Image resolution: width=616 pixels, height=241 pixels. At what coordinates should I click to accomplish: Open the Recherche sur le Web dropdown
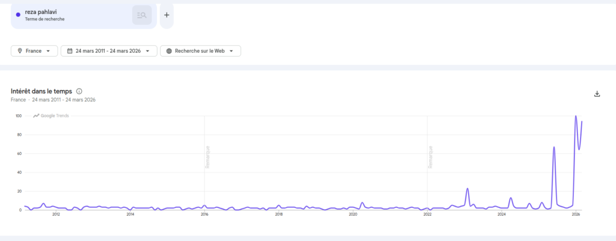pos(200,51)
